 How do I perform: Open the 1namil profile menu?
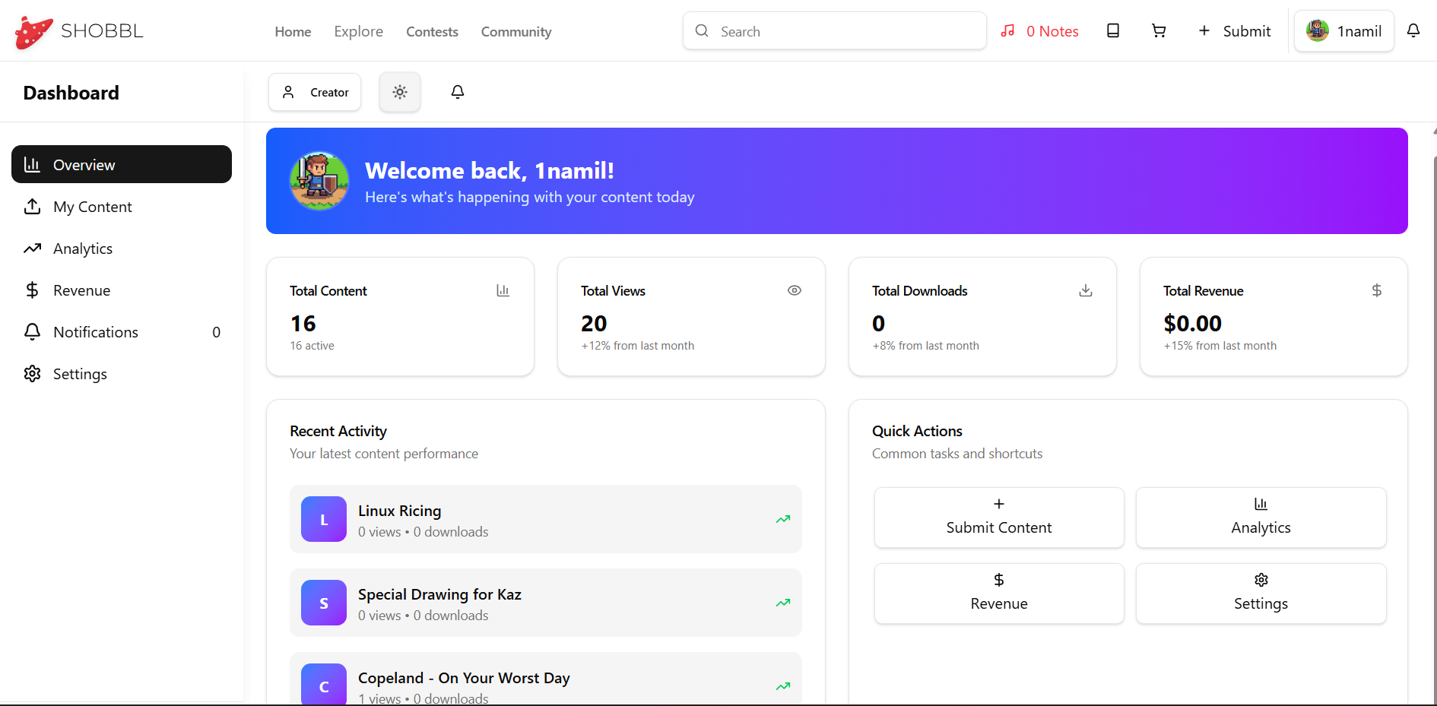pos(1343,31)
